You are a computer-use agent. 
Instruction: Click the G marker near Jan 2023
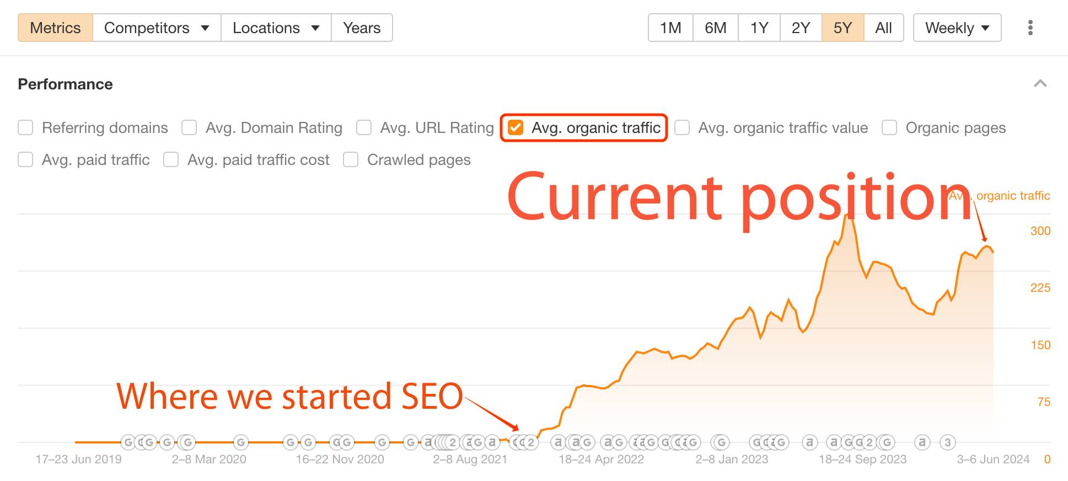pyautogui.click(x=721, y=442)
